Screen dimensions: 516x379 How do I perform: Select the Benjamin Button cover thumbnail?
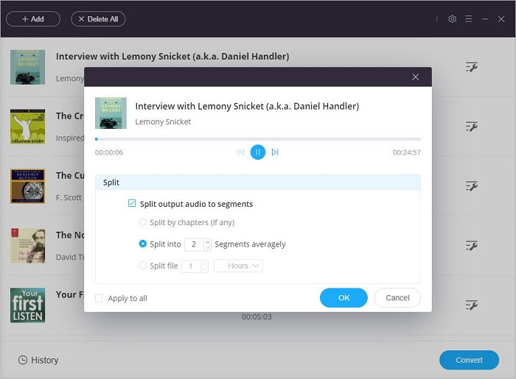(x=28, y=186)
